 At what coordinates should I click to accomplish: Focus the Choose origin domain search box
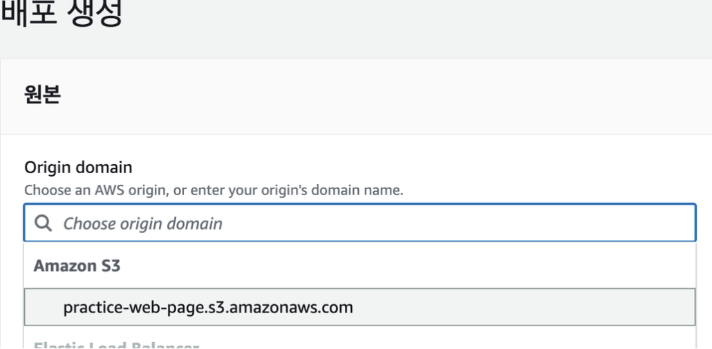pyautogui.click(x=359, y=223)
